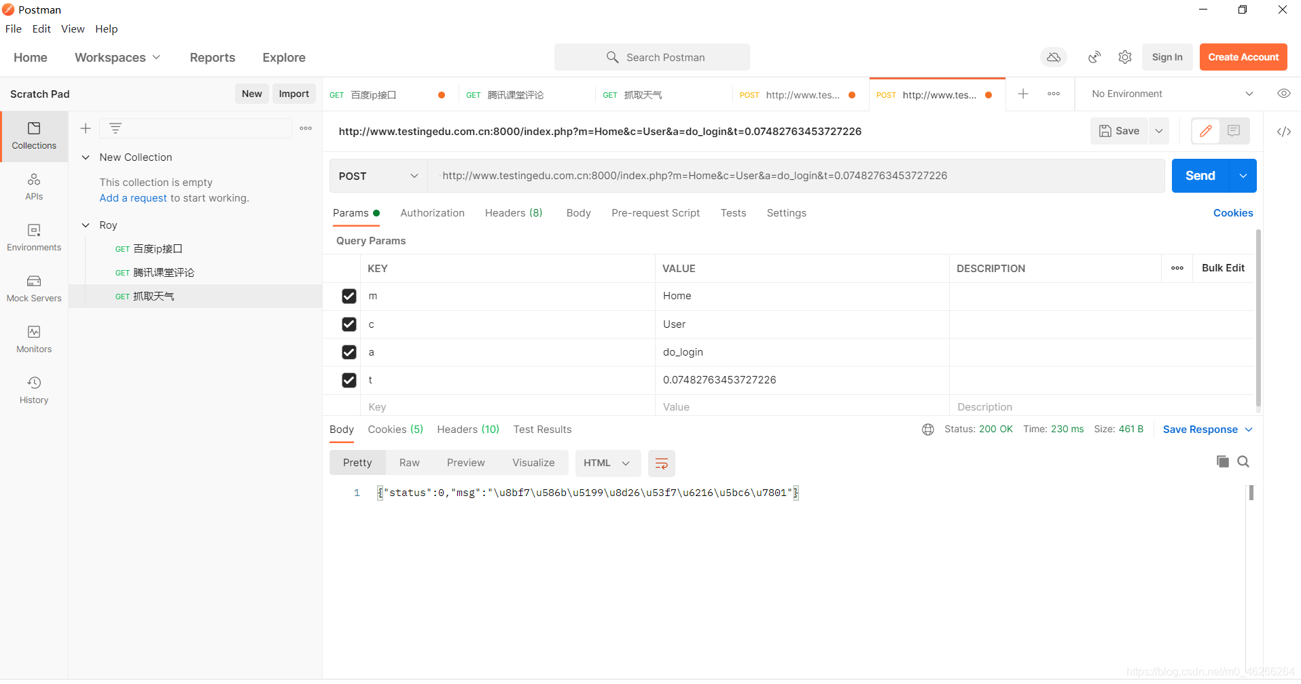Switch to the Test Results tab
Screen dimensions: 1301x684
(542, 430)
